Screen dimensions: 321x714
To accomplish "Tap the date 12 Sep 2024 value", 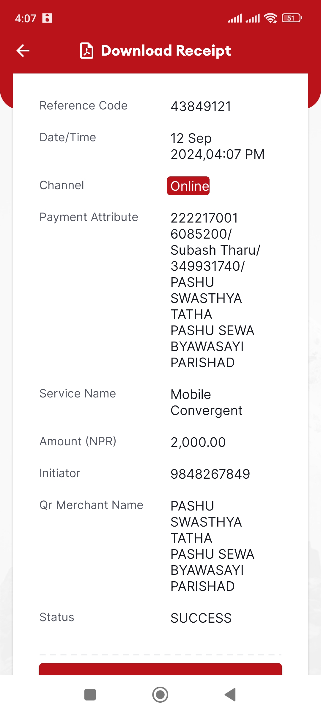I will 217,146.
